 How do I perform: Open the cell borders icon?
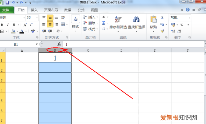2,31
